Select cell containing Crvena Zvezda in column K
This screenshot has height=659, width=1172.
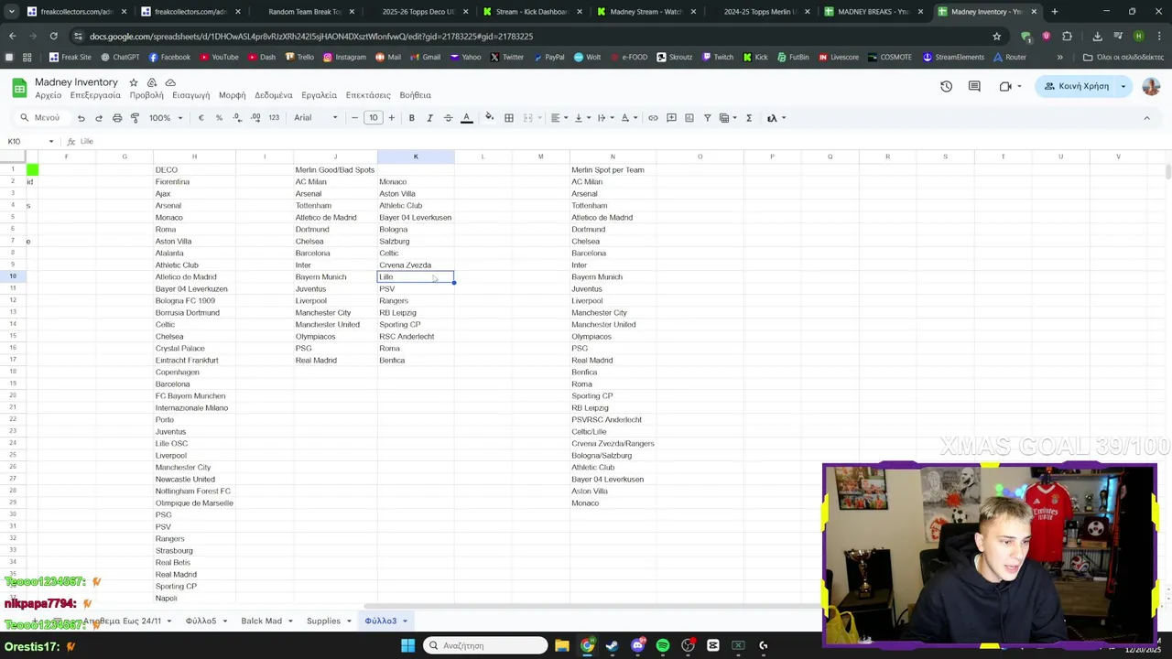[x=416, y=265]
